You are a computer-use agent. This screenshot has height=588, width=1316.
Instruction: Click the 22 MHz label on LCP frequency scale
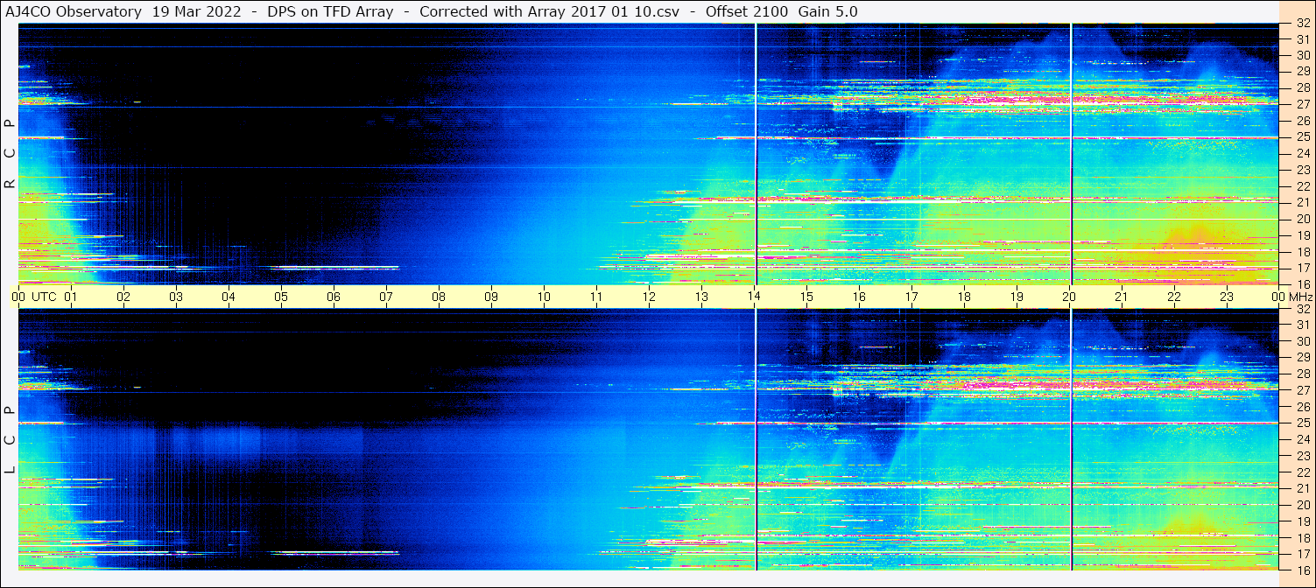click(x=1302, y=472)
